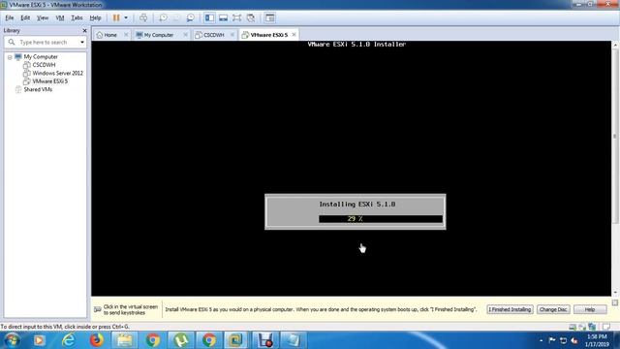Open Firefox from the taskbar
620x349 pixels.
97,340
